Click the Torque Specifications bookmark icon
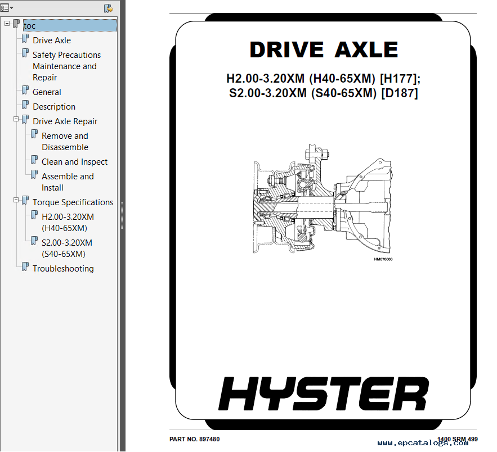This screenshot has height=452, width=497. point(25,200)
